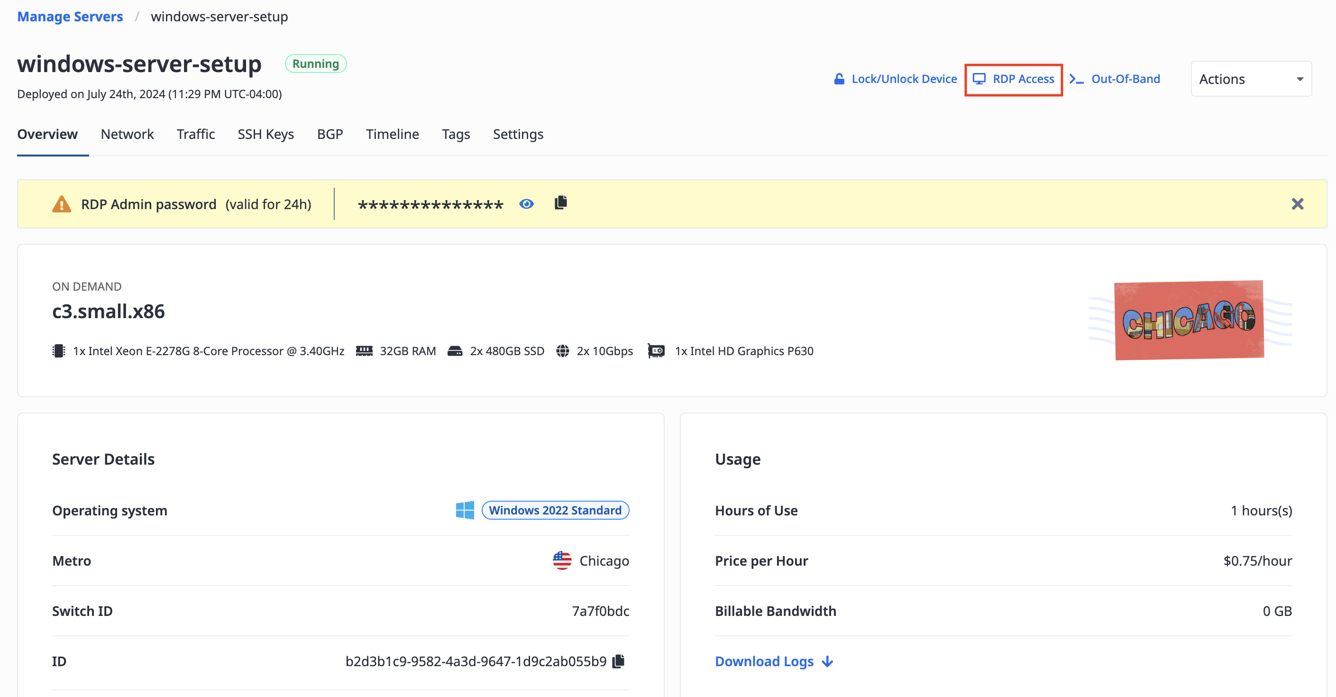Switch to the Overview tab
This screenshot has width=1336, height=697.
47,134
